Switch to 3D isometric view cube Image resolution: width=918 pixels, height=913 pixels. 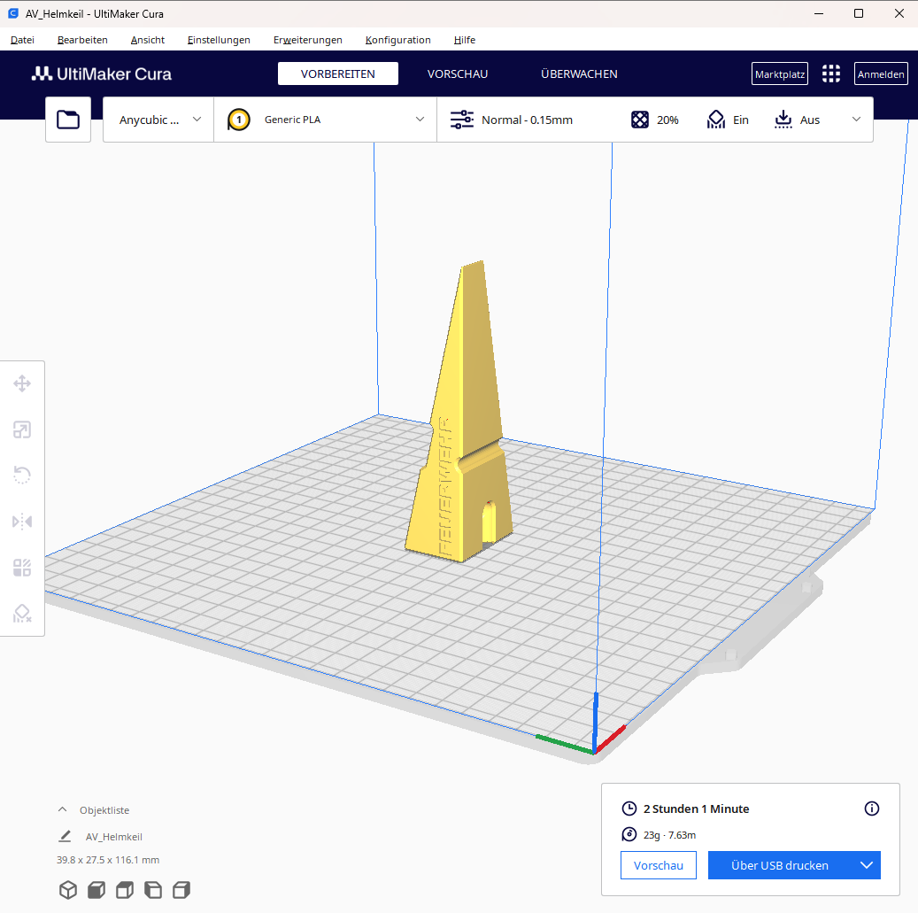pyautogui.click(x=68, y=890)
